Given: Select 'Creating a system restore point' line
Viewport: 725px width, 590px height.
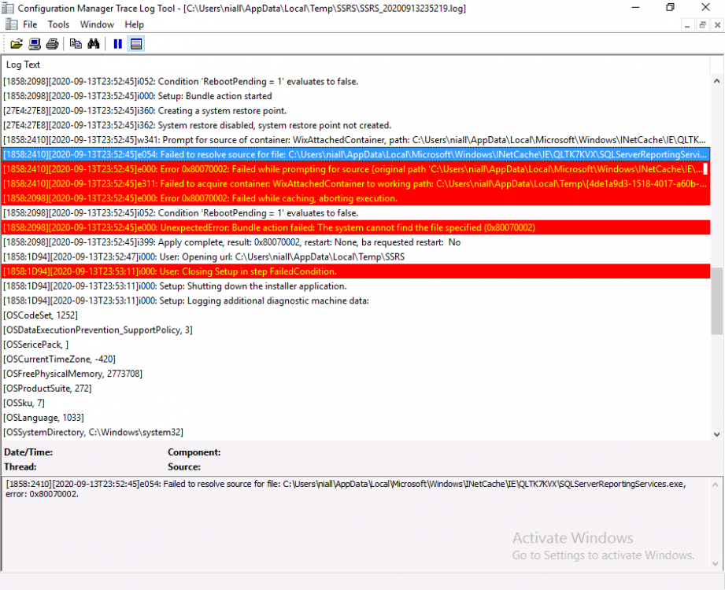Looking at the screenshot, I should pos(356,111).
